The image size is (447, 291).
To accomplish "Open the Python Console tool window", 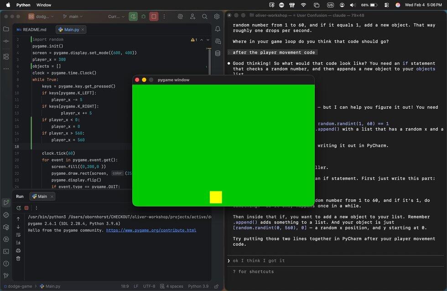I will pyautogui.click(x=6, y=215).
